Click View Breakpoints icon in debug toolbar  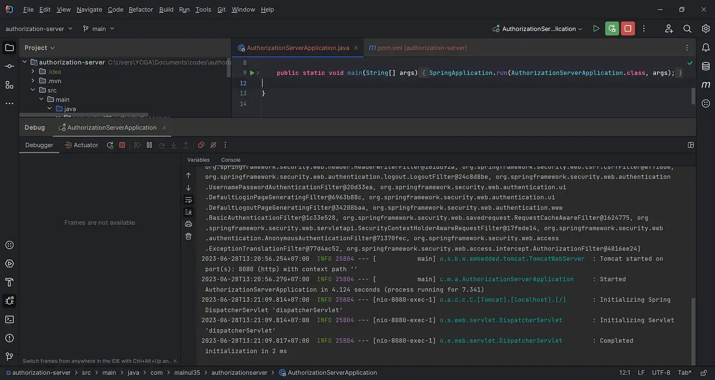pos(201,145)
